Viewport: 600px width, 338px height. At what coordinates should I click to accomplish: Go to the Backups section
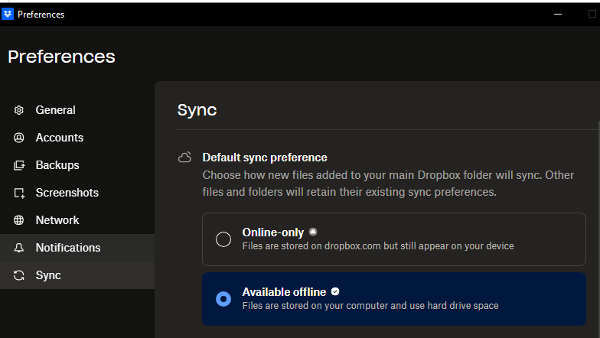point(57,165)
